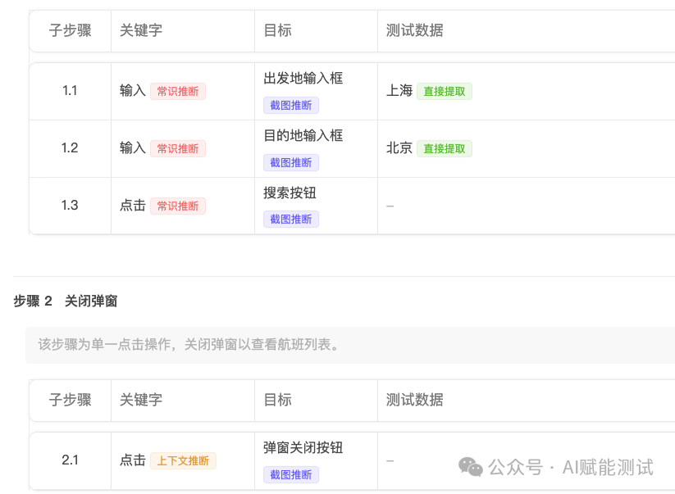The height and width of the screenshot is (494, 675).
Task: Click 直接提取 tag next to 上海
Action: pos(444,92)
